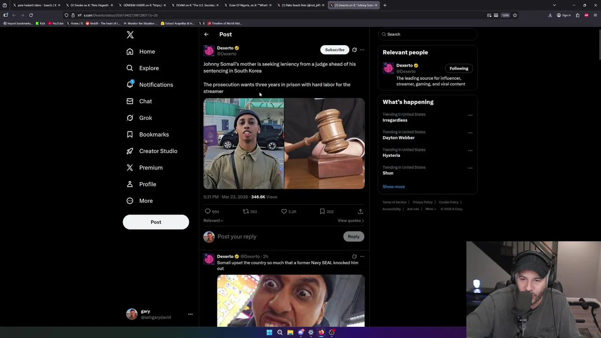Open more options for Irregardless trend

470,115
